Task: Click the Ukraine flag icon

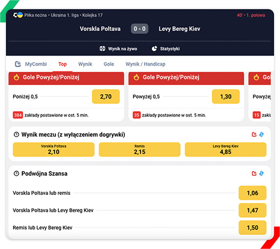Action: coord(20,15)
